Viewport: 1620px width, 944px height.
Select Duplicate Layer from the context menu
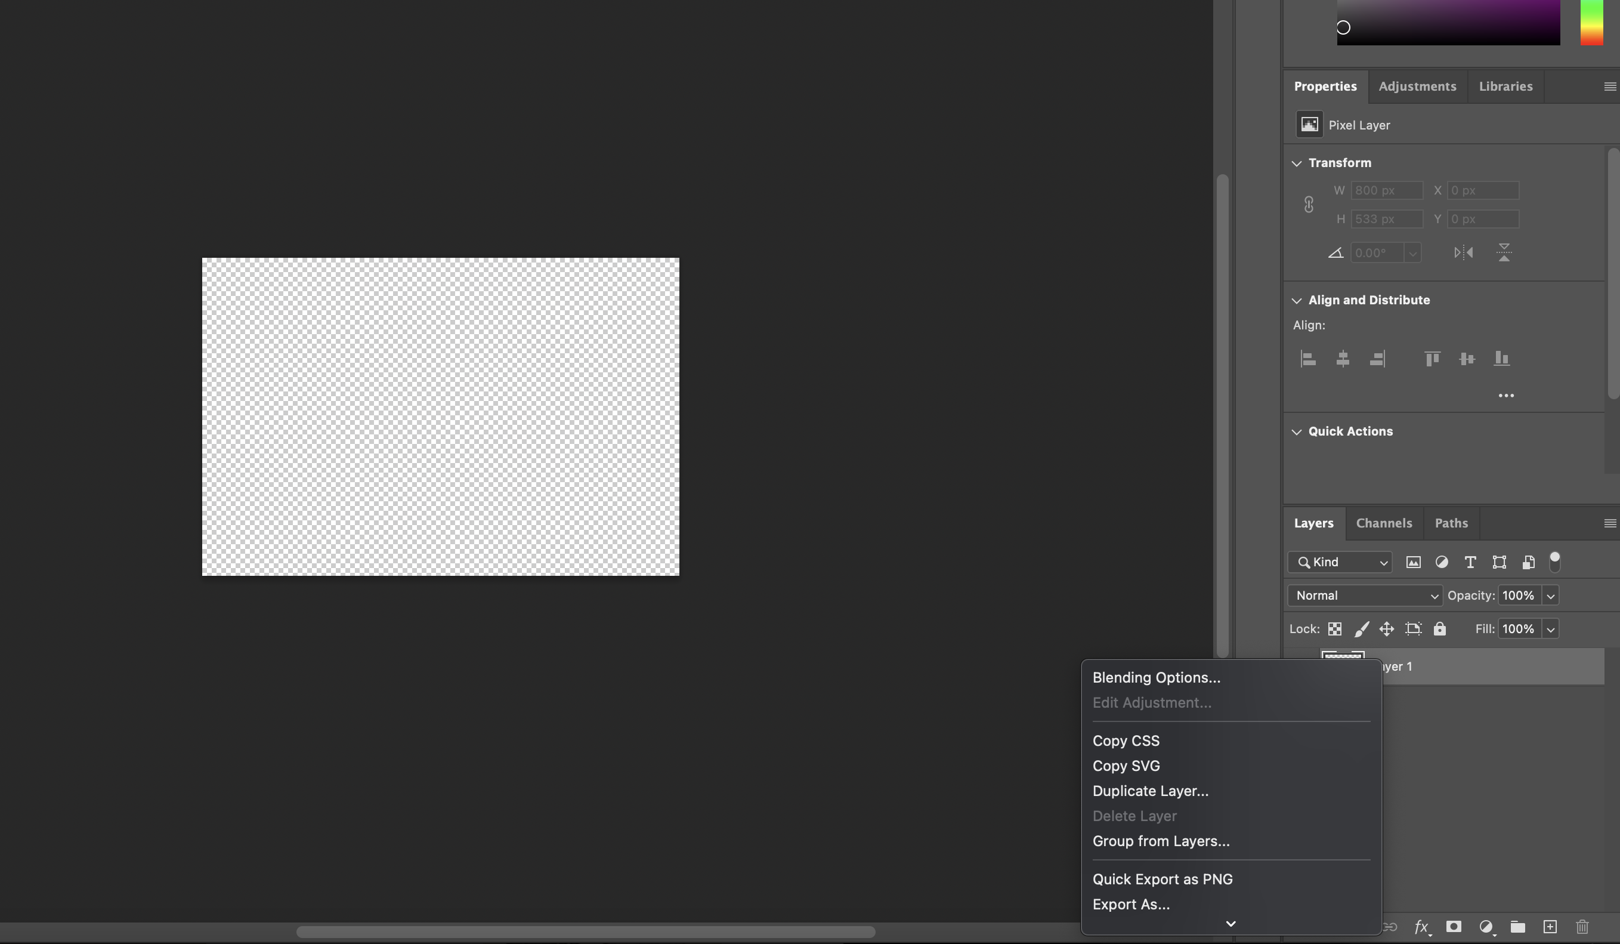[1150, 790]
